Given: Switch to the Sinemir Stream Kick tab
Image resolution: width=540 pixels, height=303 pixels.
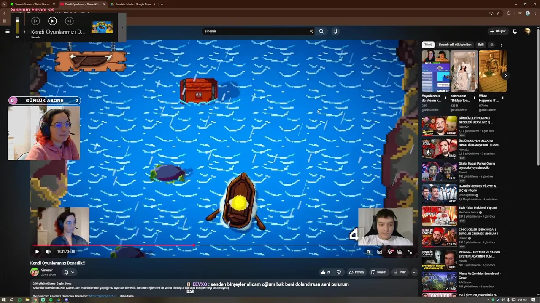Looking at the screenshot, I should 32,4.
